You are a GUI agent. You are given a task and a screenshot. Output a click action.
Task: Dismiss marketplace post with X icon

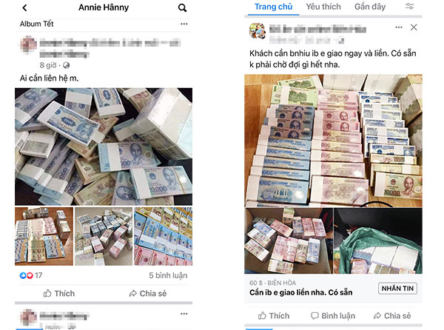[x=414, y=27]
